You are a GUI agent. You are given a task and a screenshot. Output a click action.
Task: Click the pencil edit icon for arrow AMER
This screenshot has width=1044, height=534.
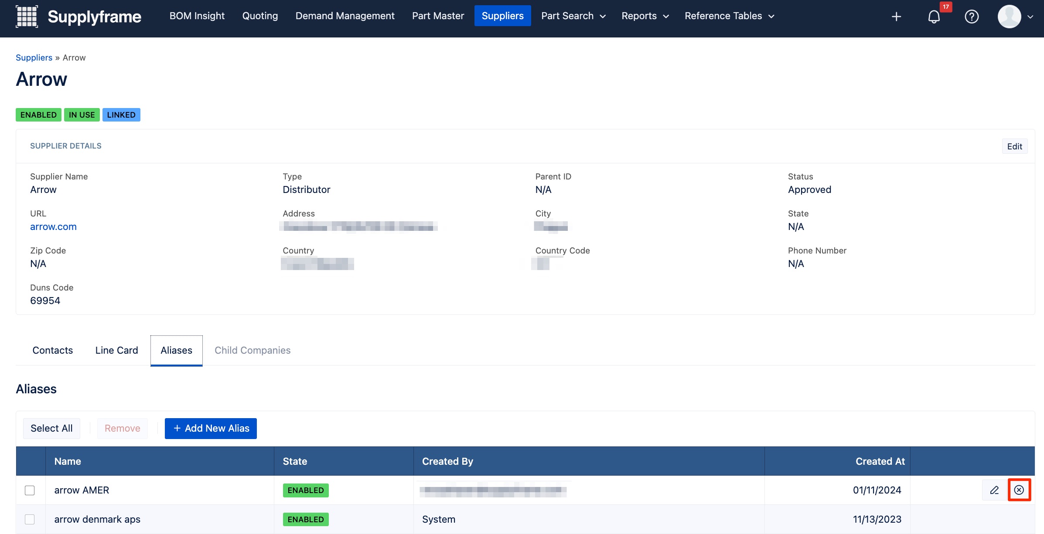[994, 490]
